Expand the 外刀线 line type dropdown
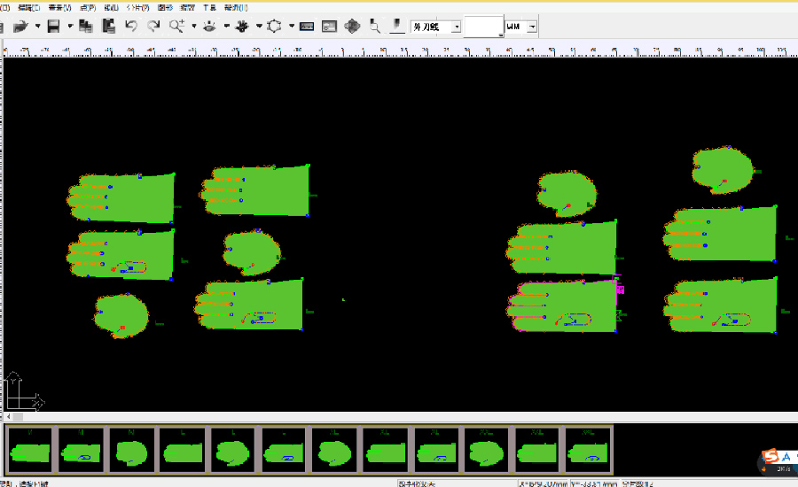Viewport: 798px width, 487px height. click(457, 27)
